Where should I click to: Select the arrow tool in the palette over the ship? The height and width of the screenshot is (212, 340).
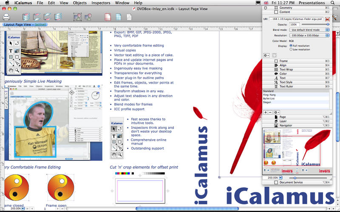click(x=11, y=43)
